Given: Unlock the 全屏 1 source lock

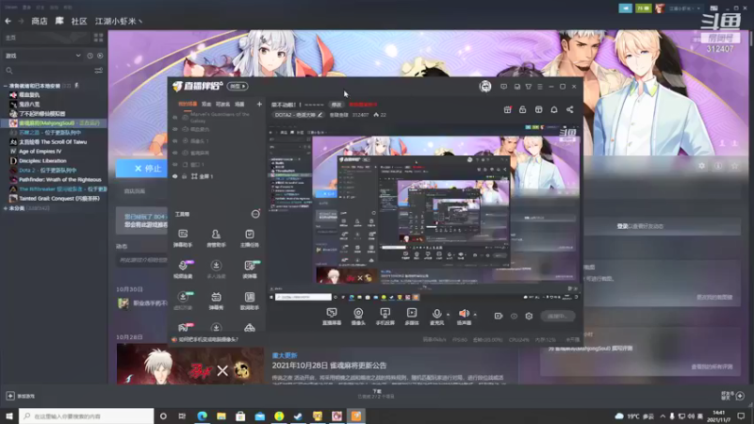Looking at the screenshot, I should click(184, 176).
